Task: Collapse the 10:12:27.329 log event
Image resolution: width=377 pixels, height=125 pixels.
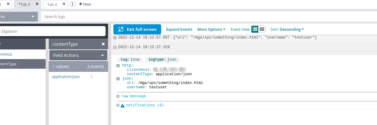Action: click(x=115, y=47)
